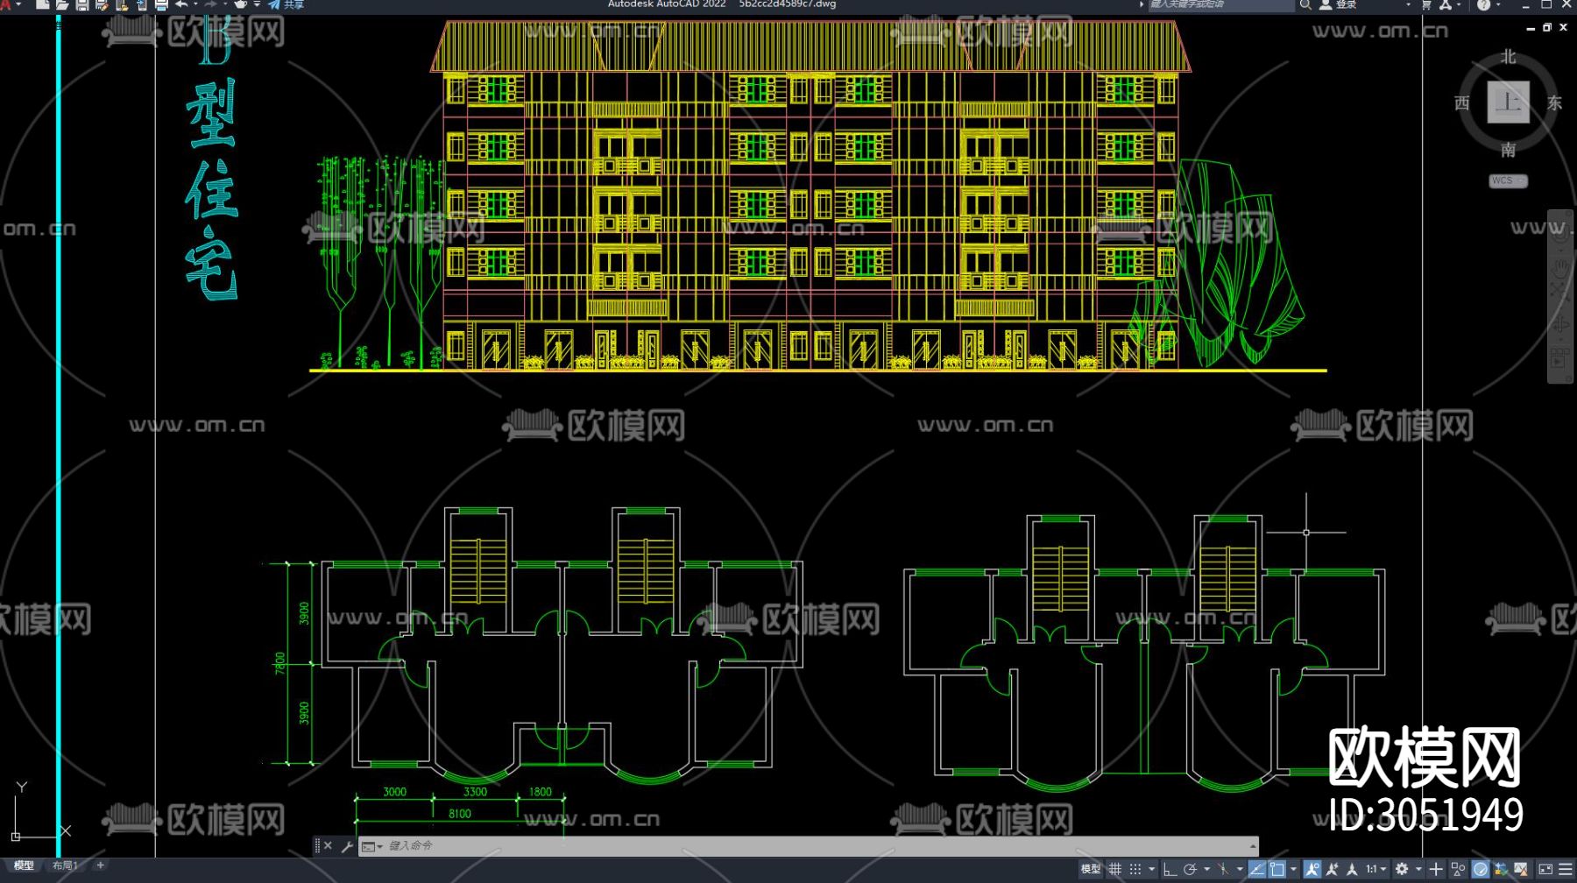Image resolution: width=1577 pixels, height=883 pixels.
Task: Click the 3300 dimension text in floor plan
Action: tap(475, 792)
